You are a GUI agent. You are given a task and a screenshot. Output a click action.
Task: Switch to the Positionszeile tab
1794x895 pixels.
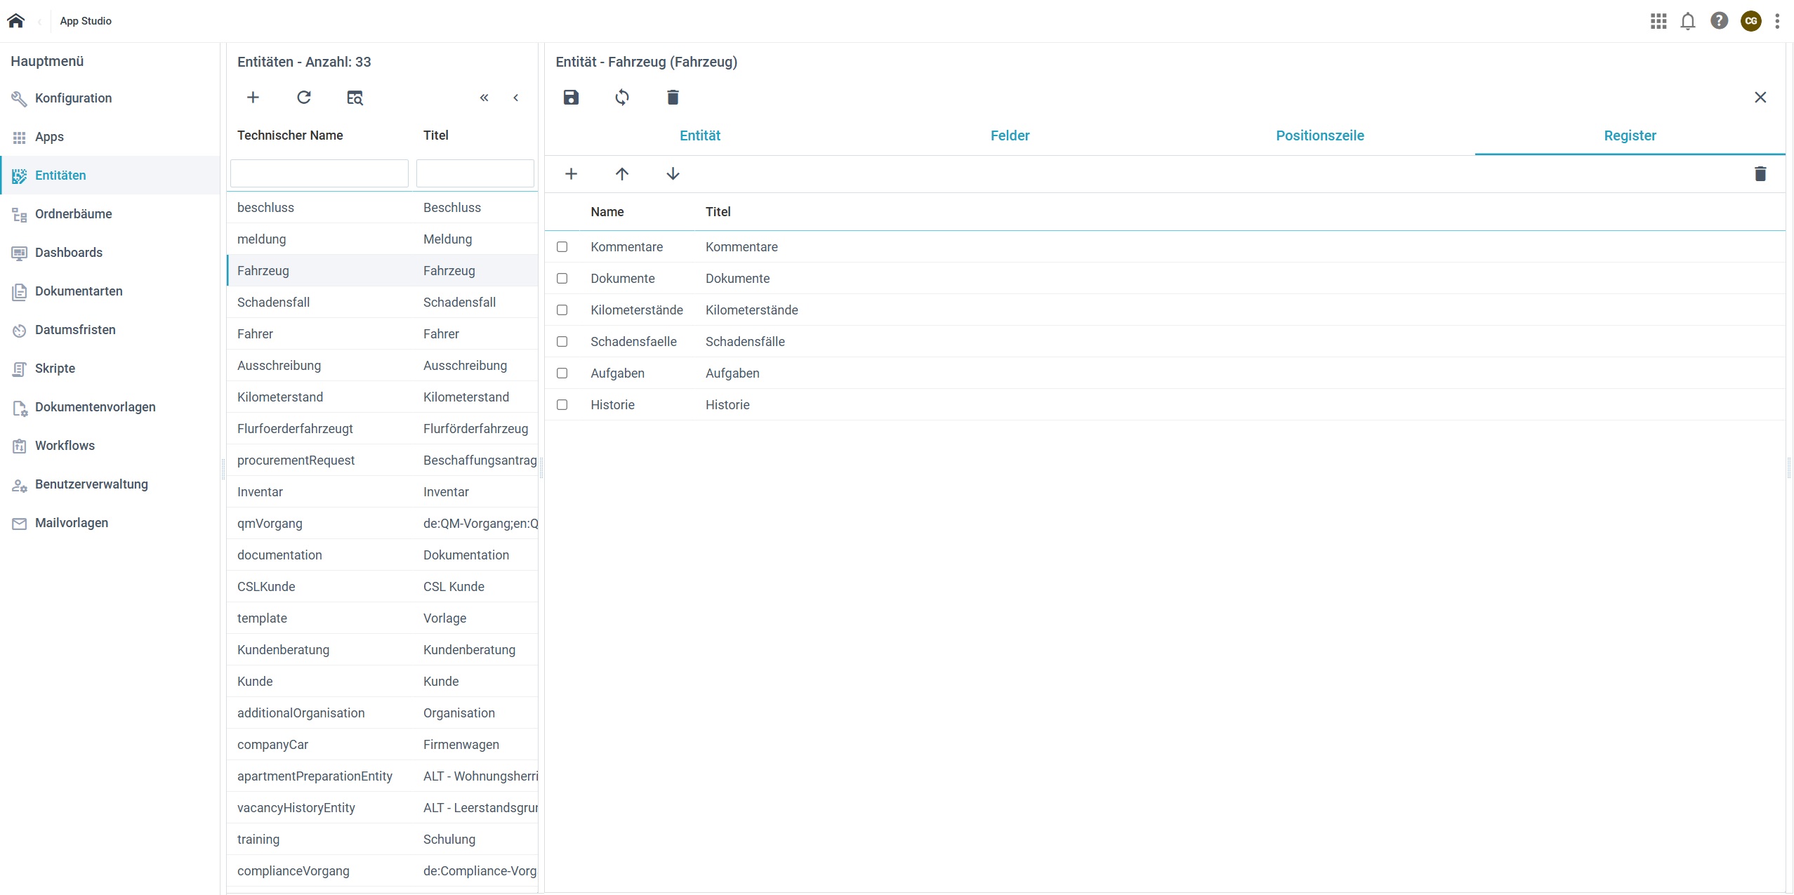tap(1319, 135)
